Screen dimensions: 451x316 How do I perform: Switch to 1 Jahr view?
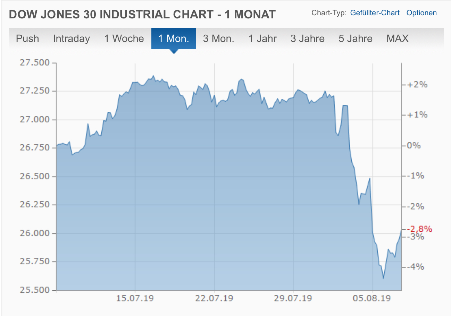click(x=262, y=39)
